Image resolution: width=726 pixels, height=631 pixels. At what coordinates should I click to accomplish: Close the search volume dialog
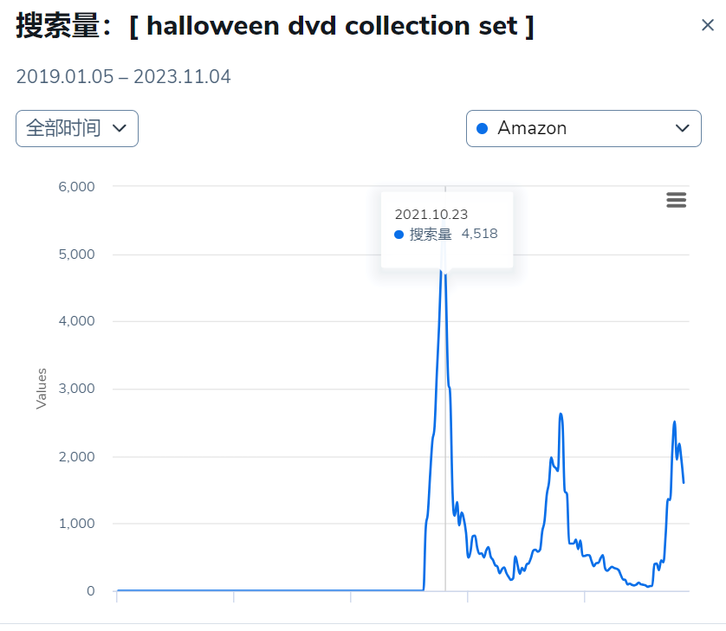click(x=708, y=25)
